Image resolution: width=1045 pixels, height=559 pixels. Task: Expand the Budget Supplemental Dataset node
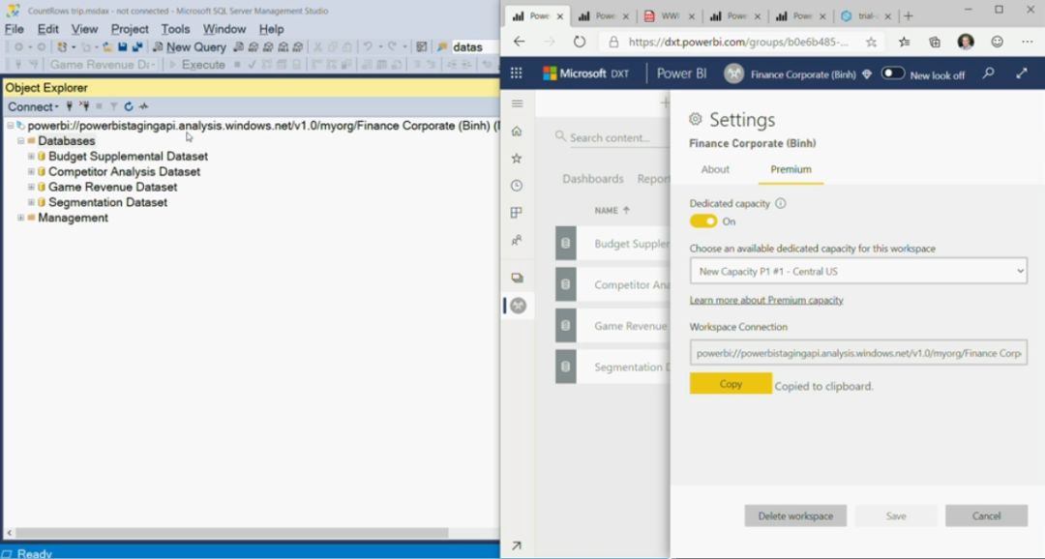coord(31,156)
